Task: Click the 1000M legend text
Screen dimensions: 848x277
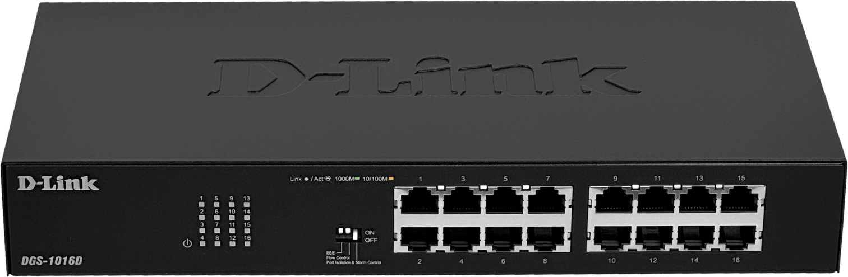Action: [x=344, y=179]
